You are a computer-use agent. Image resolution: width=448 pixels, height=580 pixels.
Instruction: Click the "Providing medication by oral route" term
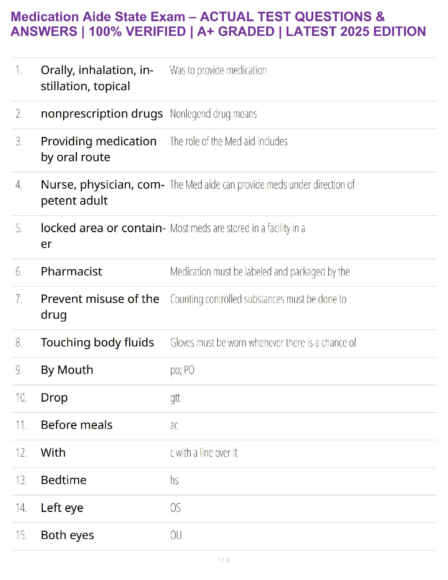click(x=98, y=149)
